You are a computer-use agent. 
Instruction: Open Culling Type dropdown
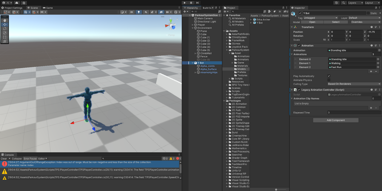click(354, 84)
